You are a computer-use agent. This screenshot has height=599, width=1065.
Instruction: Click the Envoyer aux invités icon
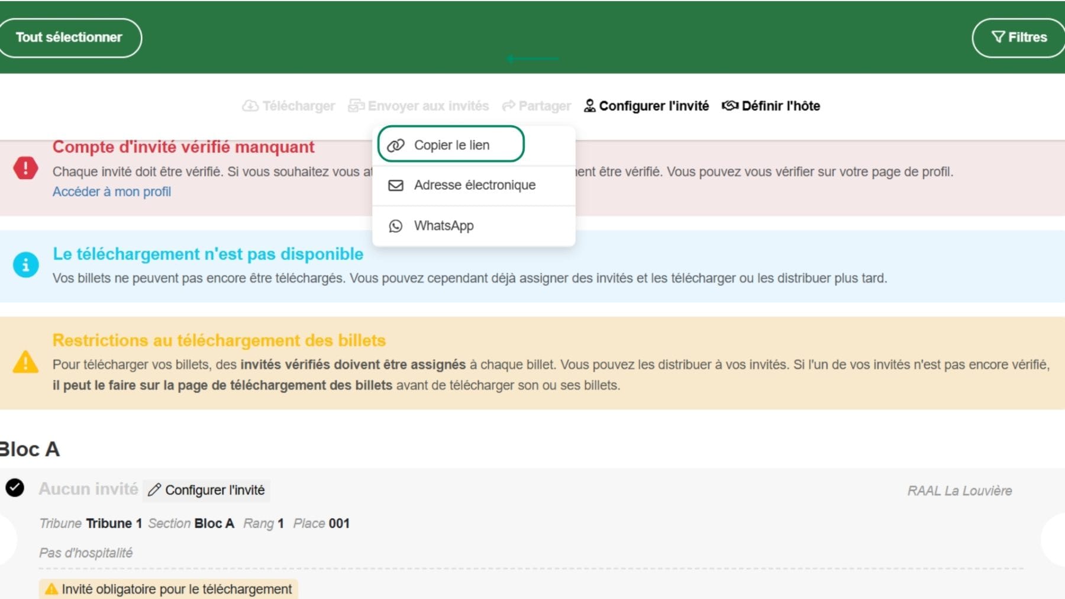pos(356,106)
